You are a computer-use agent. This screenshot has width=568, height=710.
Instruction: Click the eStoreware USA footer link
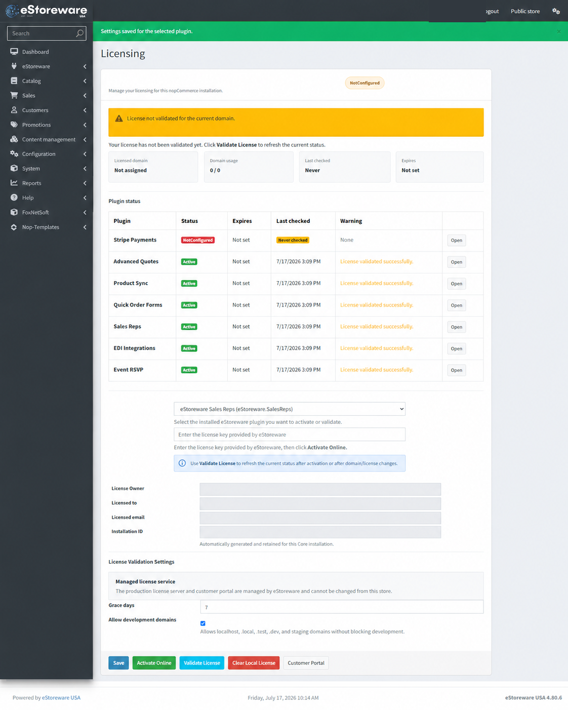click(61, 698)
